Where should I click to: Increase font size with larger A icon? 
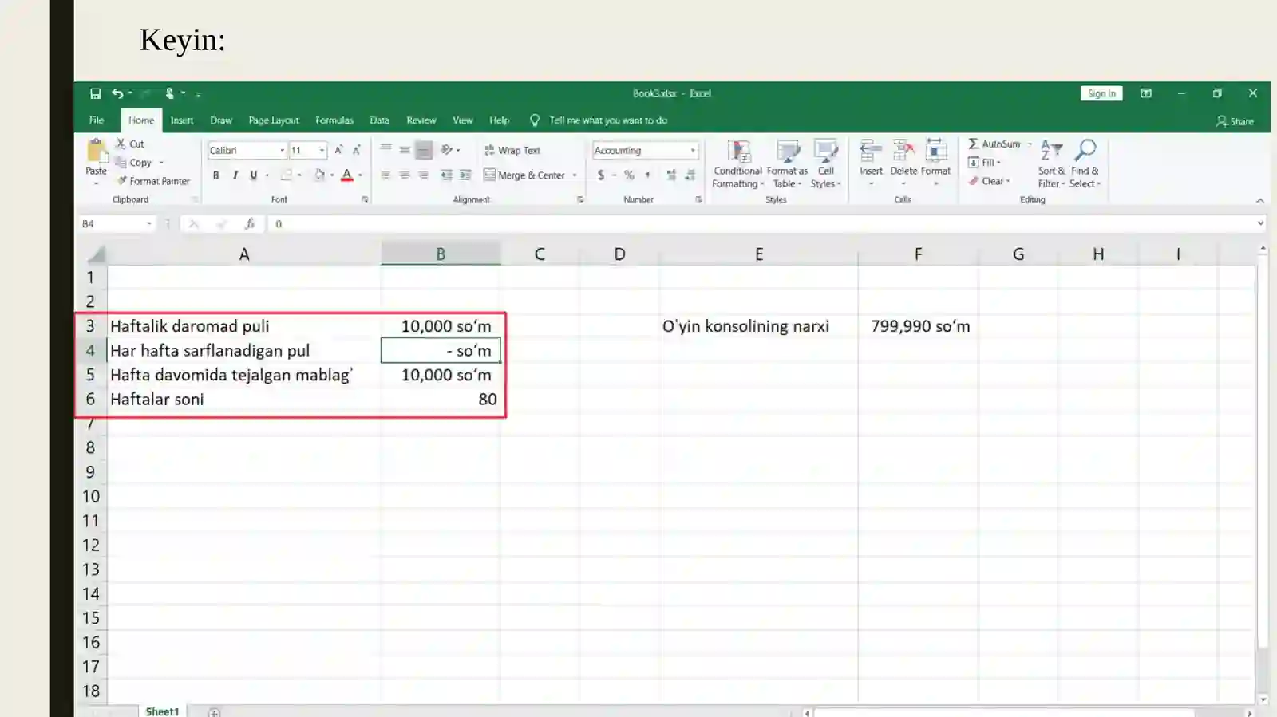338,150
